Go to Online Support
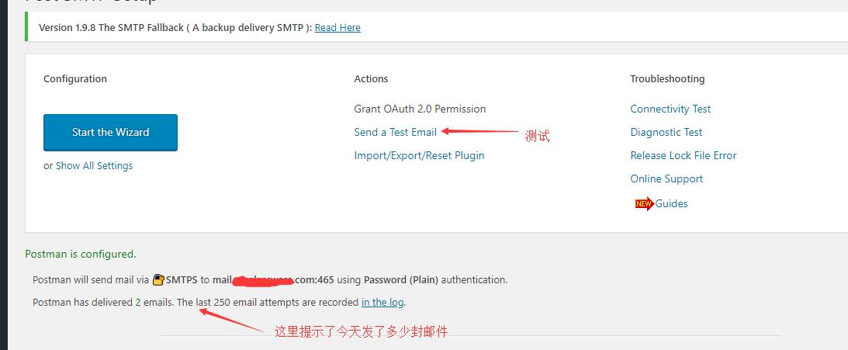 666,179
